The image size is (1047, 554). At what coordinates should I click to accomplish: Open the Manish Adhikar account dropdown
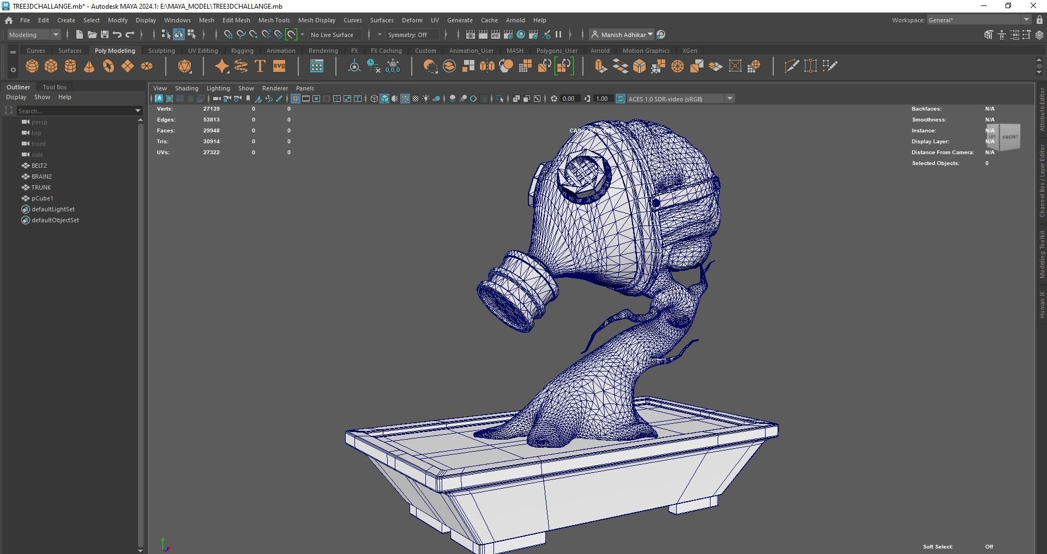(622, 35)
